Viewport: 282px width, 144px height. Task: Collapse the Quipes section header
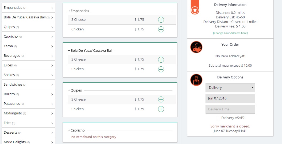point(75,90)
